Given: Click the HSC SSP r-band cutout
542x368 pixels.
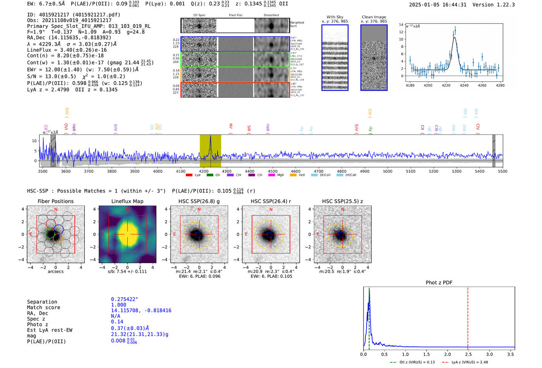Looking at the screenshot, I should pos(271,234).
